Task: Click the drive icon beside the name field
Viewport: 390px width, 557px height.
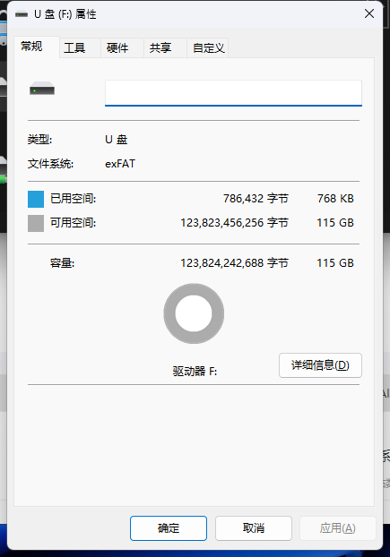Action: click(x=42, y=89)
